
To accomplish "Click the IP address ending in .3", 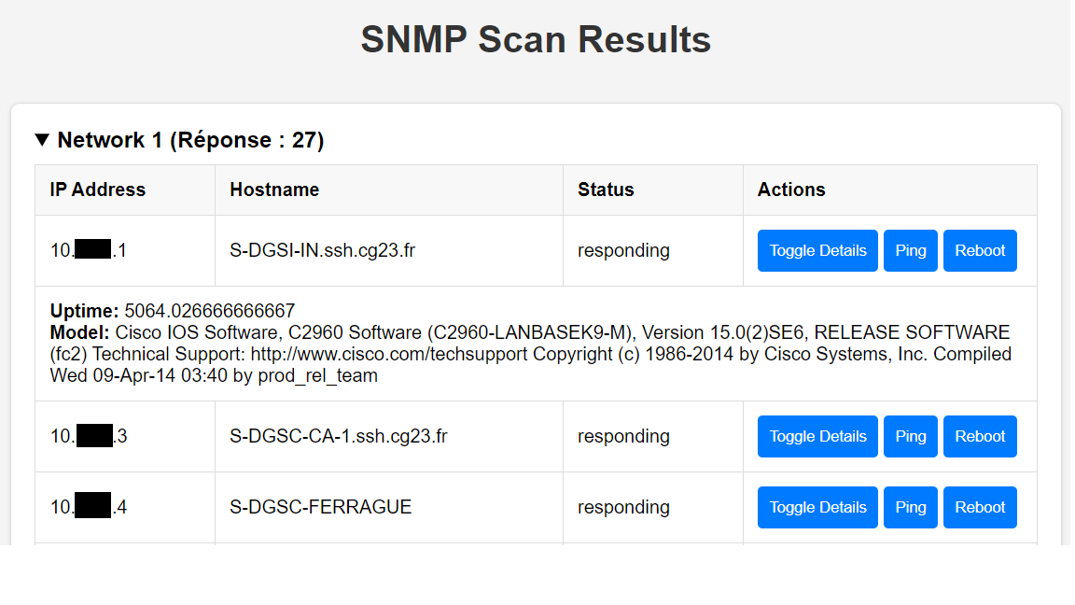I will coord(89,436).
